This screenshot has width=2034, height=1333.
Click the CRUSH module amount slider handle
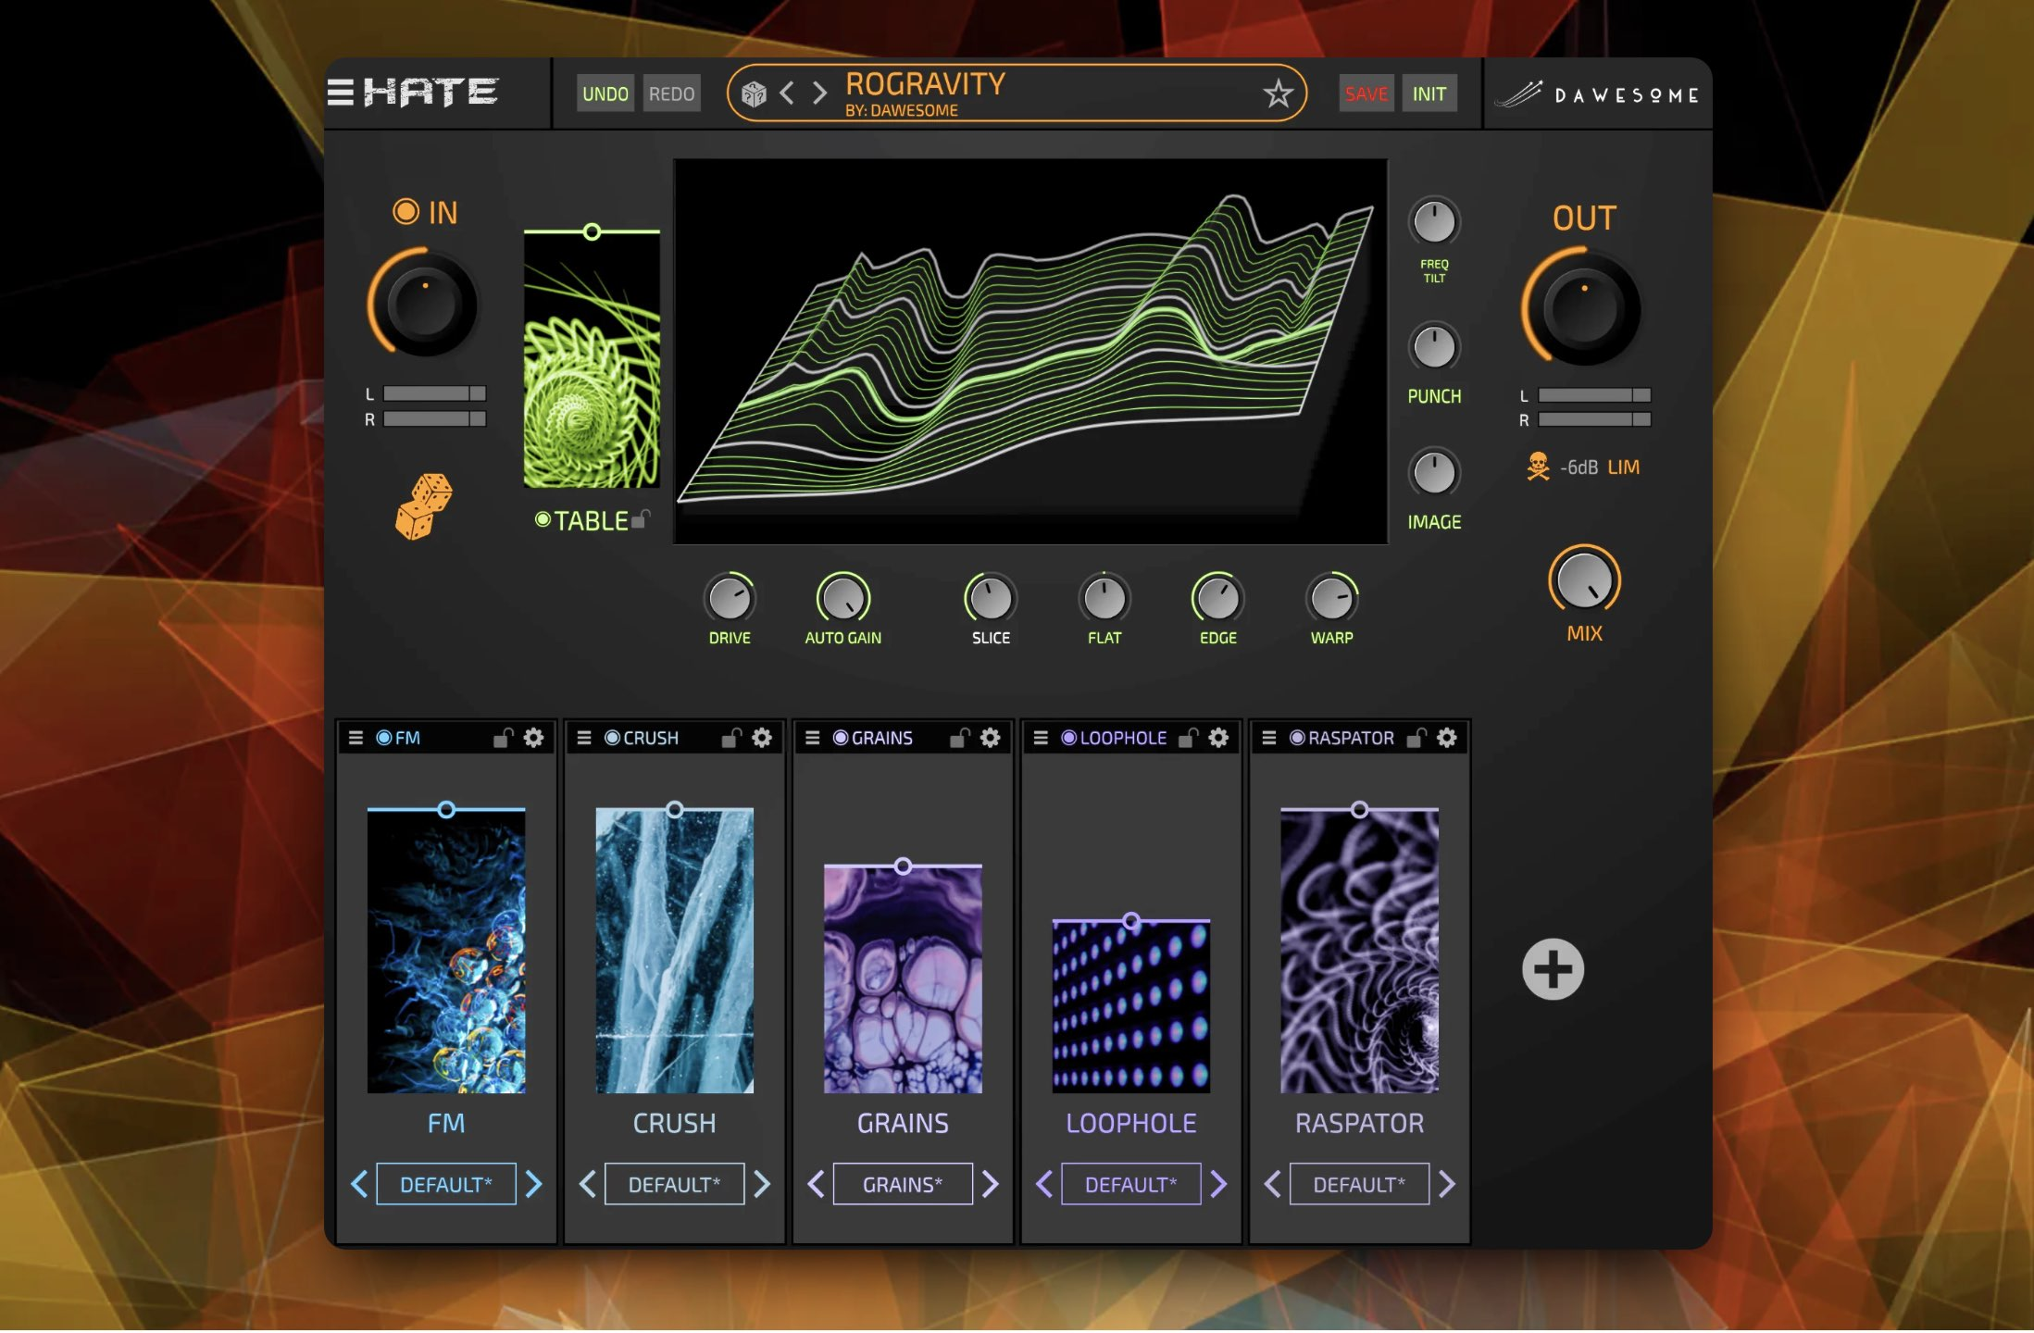point(675,809)
